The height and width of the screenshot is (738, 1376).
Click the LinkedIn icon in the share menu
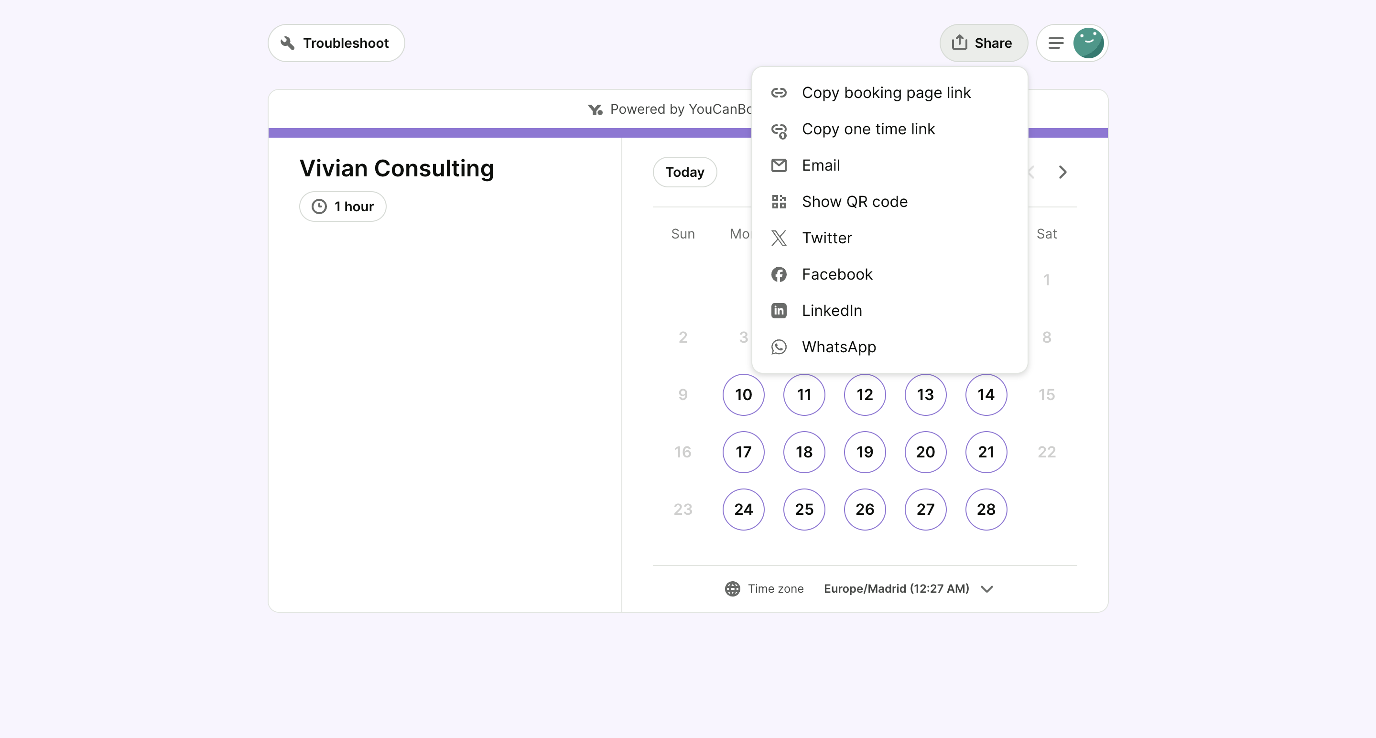[x=780, y=310]
